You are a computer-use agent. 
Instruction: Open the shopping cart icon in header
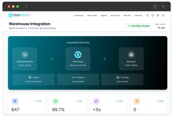coord(158,15)
